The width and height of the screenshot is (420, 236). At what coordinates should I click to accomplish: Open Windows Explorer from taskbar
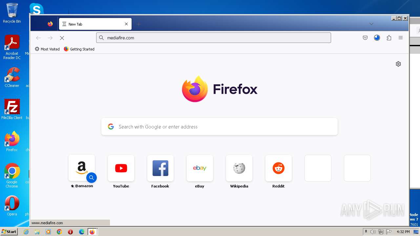(x=37, y=232)
